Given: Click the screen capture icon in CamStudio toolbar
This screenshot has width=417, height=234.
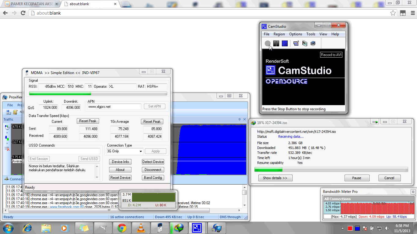Looking at the screenshot, I should point(296,43).
